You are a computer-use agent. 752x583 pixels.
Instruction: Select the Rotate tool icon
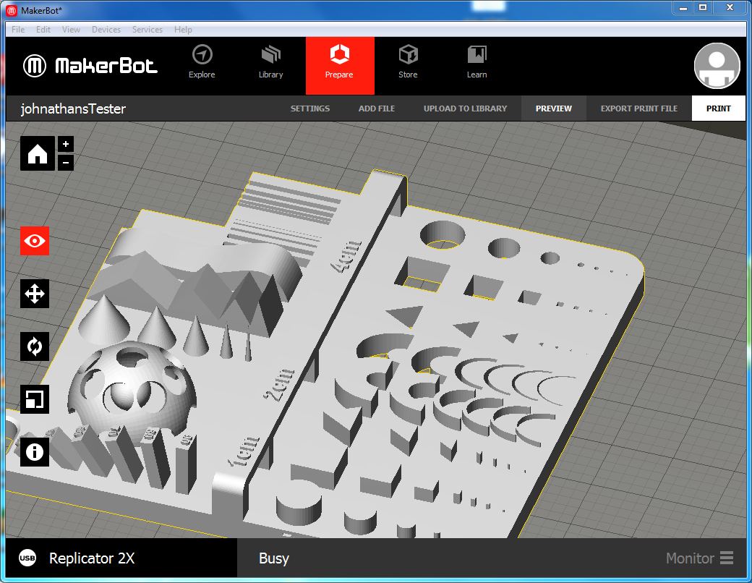click(35, 346)
